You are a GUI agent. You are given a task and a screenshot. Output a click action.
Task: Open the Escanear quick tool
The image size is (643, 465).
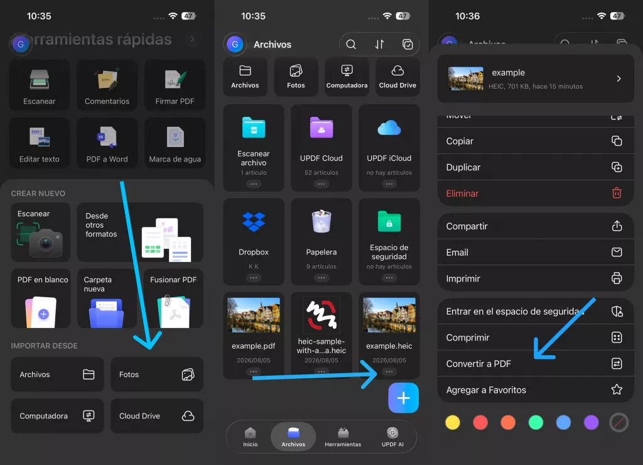(x=40, y=85)
